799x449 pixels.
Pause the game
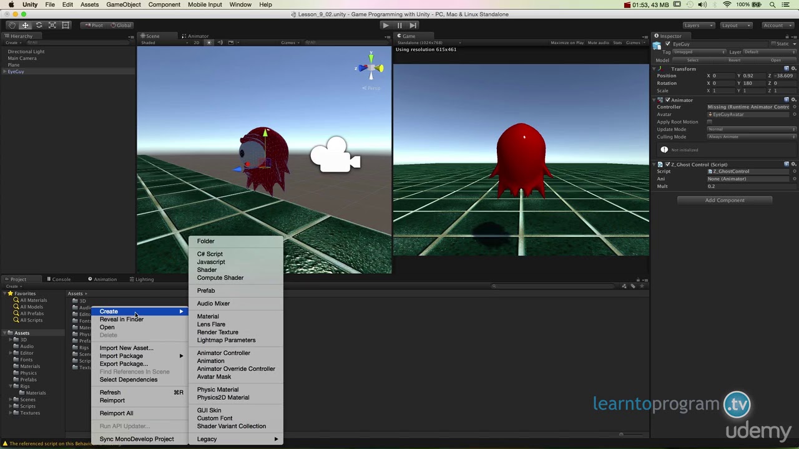point(399,25)
